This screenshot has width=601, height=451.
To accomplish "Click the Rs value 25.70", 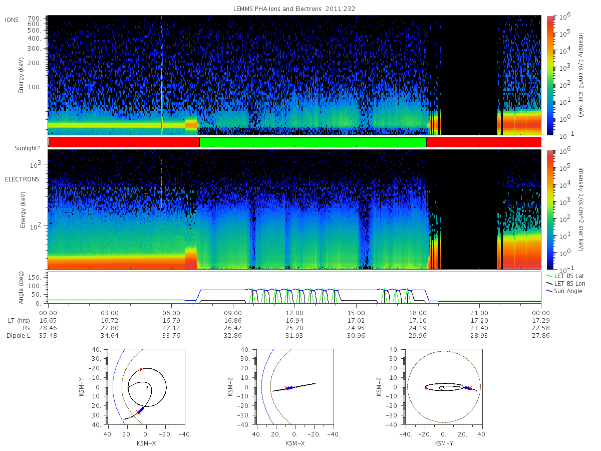I will click(294, 328).
